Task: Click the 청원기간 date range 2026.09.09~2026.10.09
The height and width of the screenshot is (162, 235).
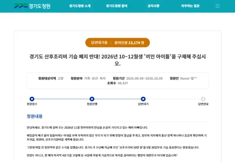Action: (144, 78)
